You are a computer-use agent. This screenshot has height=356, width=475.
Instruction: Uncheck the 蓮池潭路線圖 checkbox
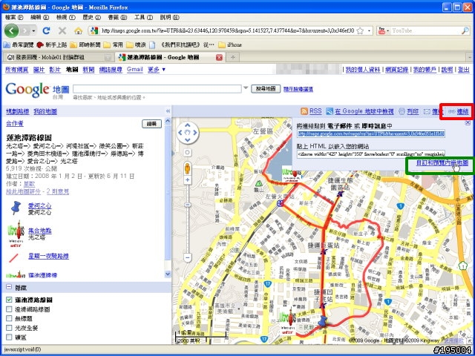click(9, 300)
